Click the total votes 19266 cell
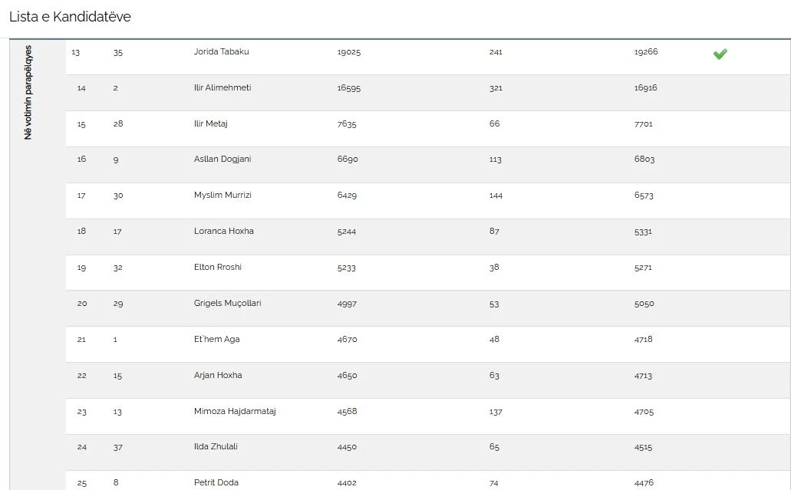This screenshot has height=490, width=791. click(x=646, y=52)
